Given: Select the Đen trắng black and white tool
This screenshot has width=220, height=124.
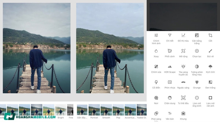Looking at the screenshot, I should point(210,84).
